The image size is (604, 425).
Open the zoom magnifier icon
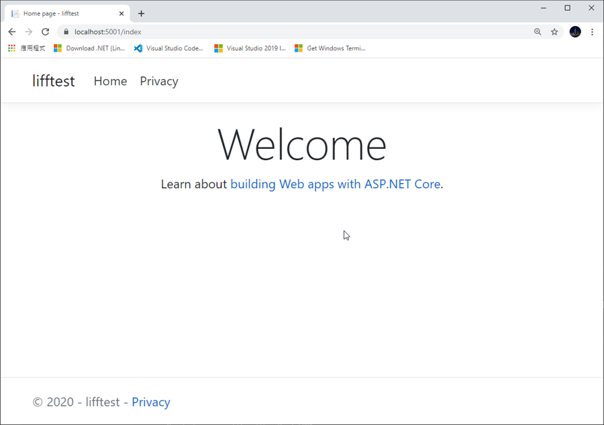538,32
